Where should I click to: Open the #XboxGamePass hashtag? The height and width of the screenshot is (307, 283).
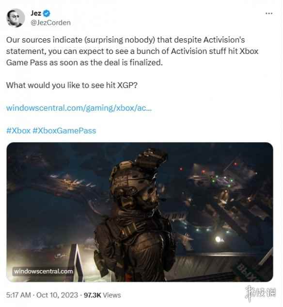64,131
